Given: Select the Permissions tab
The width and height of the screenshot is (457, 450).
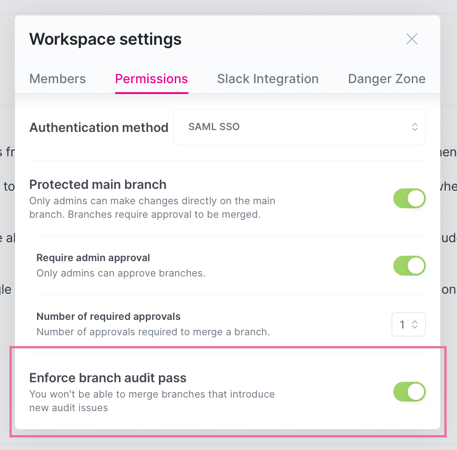Looking at the screenshot, I should [151, 79].
